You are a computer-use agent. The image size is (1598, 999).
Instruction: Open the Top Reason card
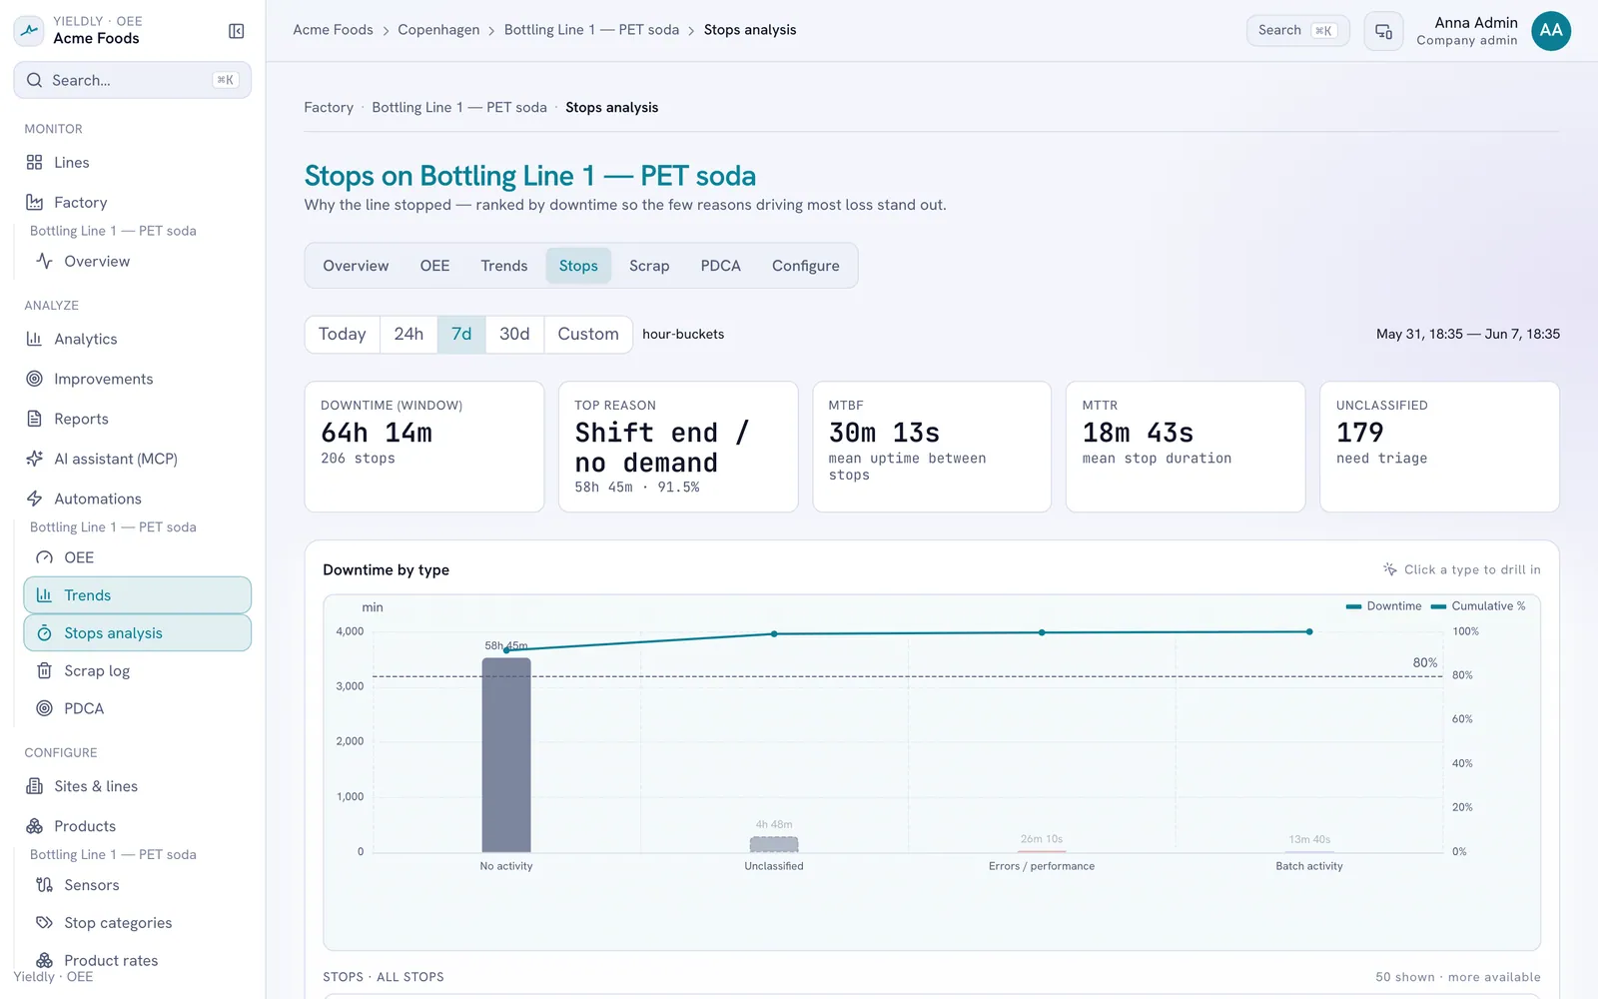pos(678,447)
